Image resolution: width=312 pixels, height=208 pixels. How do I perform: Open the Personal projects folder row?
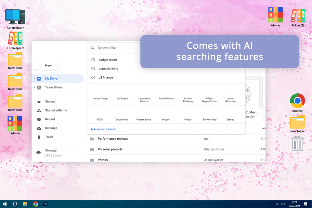176,149
